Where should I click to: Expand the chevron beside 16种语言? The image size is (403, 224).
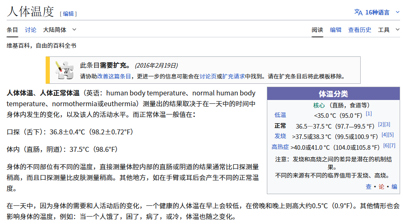click(397, 12)
